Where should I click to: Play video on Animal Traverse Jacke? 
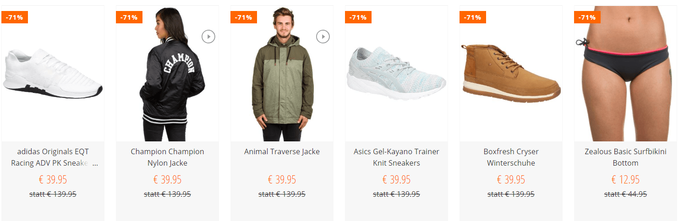click(x=323, y=36)
